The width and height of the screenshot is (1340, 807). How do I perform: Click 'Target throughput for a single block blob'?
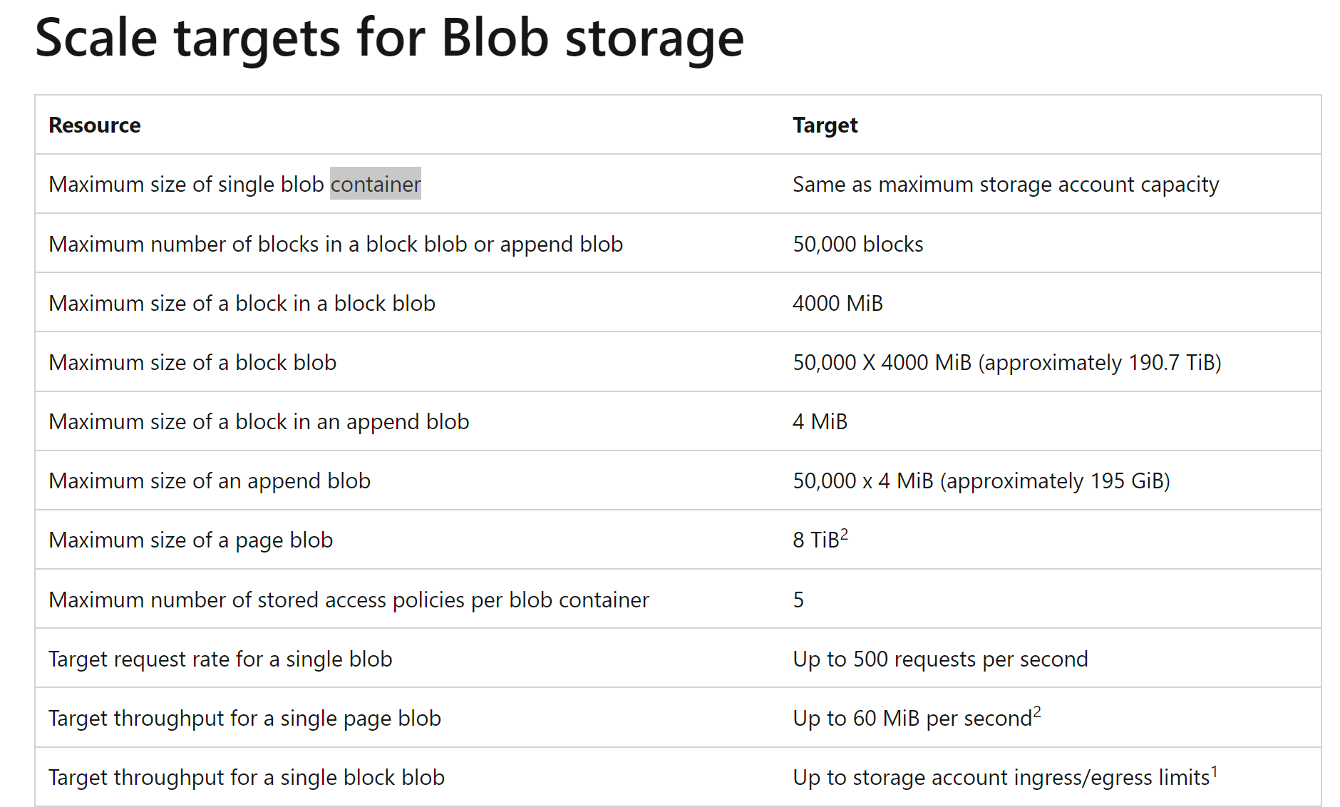pos(247,777)
